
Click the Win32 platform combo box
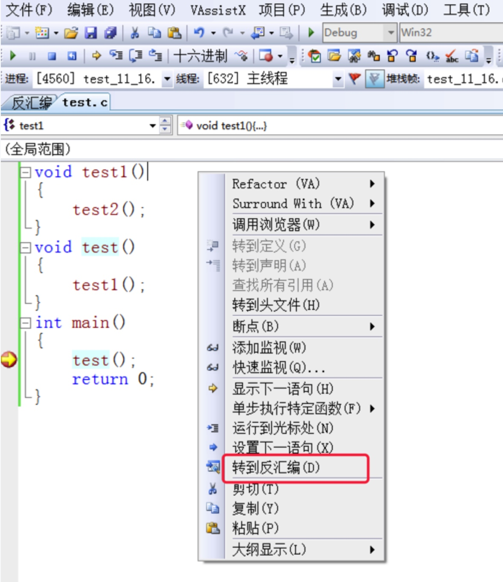point(451,33)
